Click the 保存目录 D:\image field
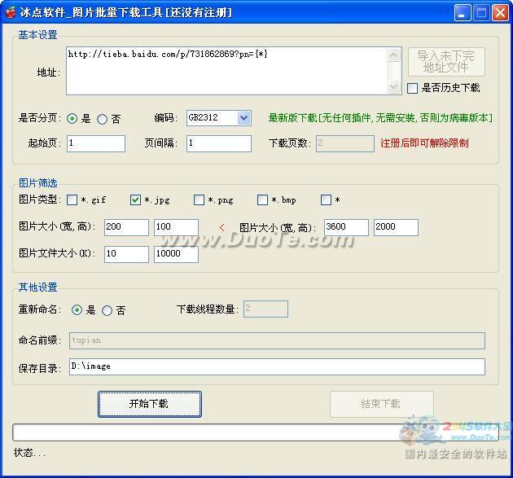The image size is (513, 478). point(277,366)
